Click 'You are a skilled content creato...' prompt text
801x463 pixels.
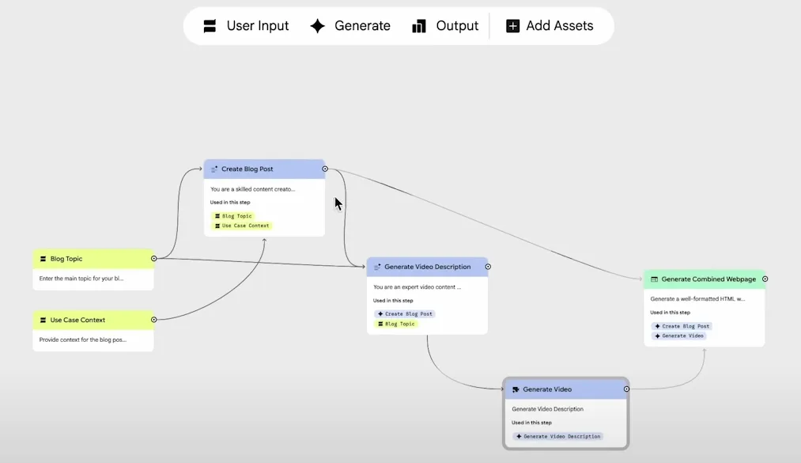[x=252, y=189]
